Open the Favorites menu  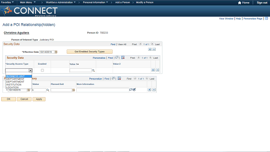tap(8, 3)
